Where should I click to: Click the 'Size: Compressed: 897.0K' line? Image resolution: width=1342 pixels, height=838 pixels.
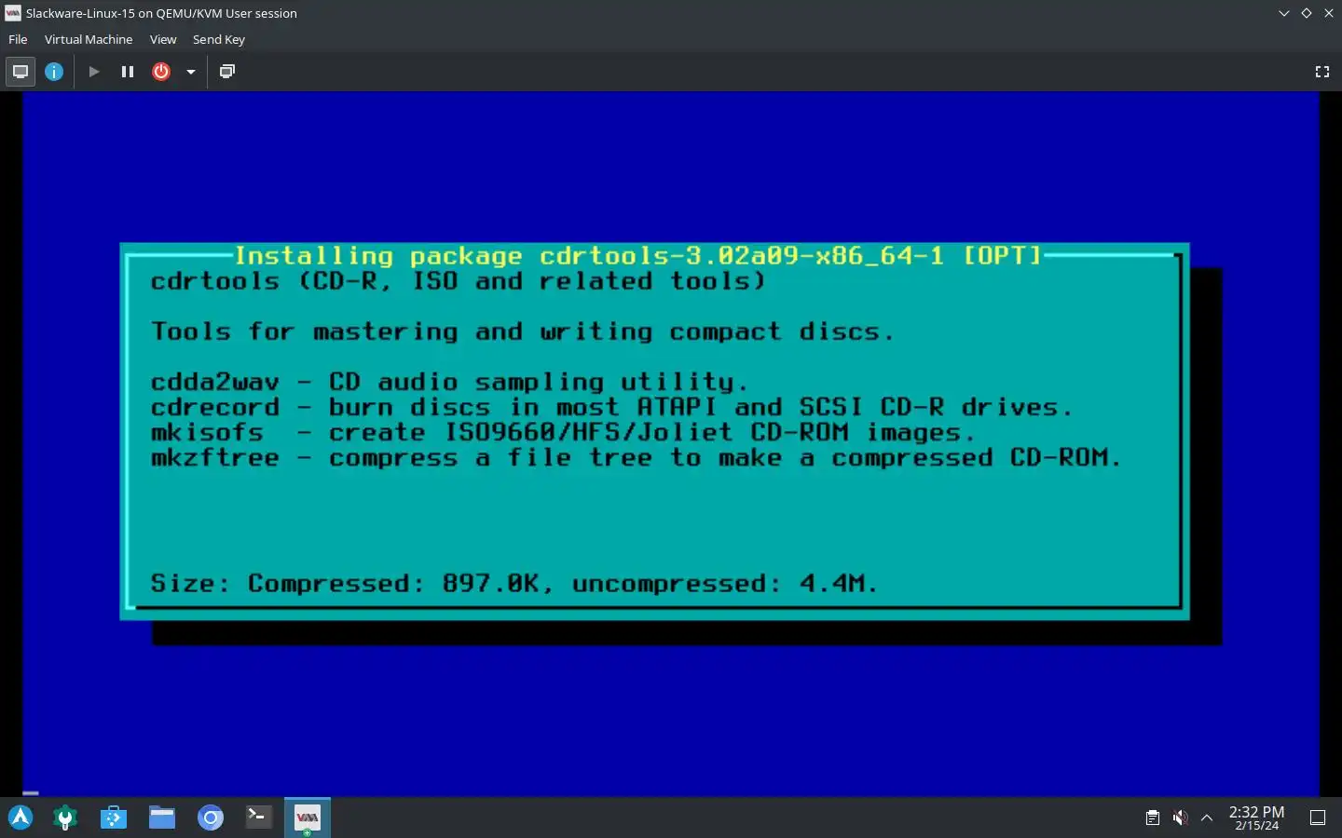pos(514,584)
